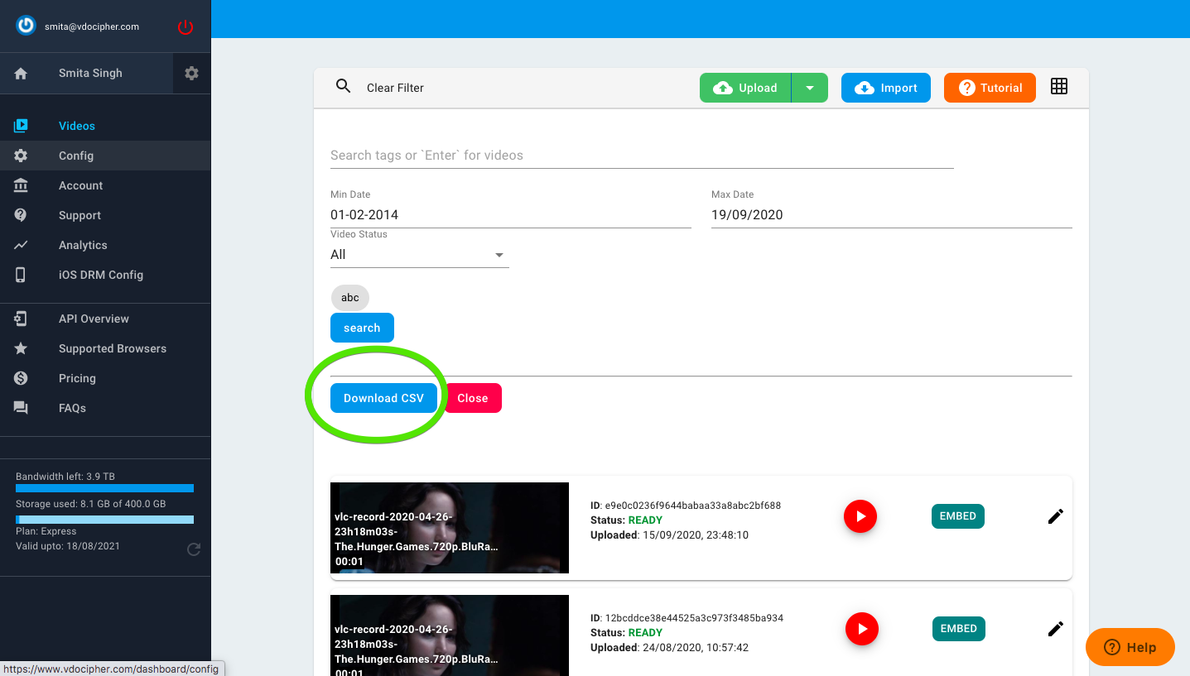Click the Pricing dollar icon

point(22,378)
